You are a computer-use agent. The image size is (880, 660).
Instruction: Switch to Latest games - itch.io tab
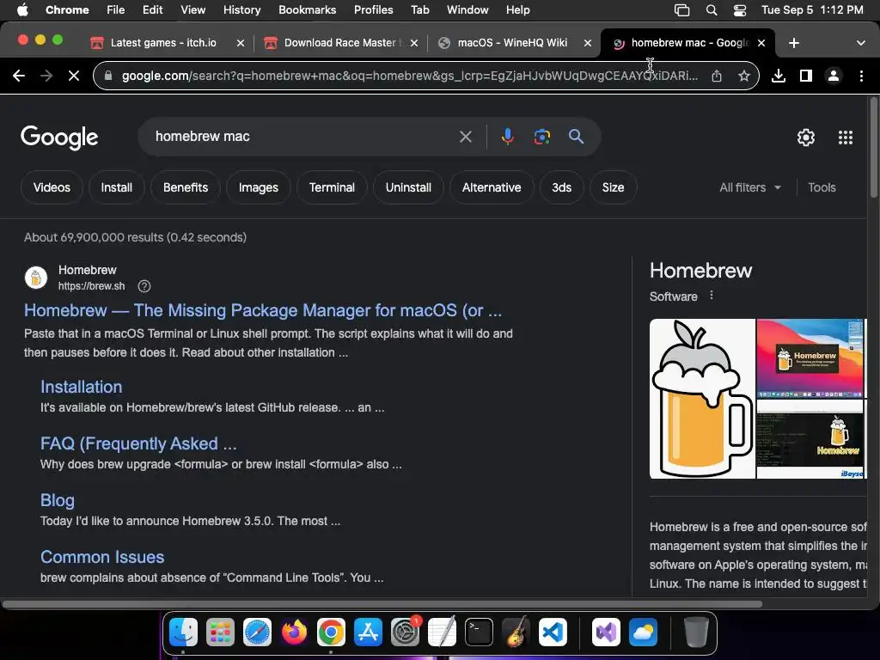pos(162,43)
